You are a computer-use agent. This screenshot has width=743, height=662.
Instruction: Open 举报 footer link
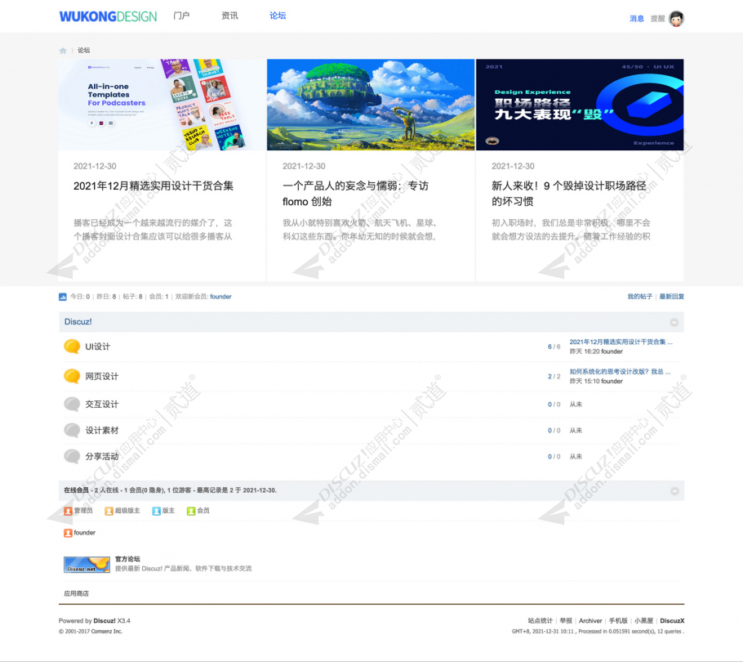click(x=566, y=621)
